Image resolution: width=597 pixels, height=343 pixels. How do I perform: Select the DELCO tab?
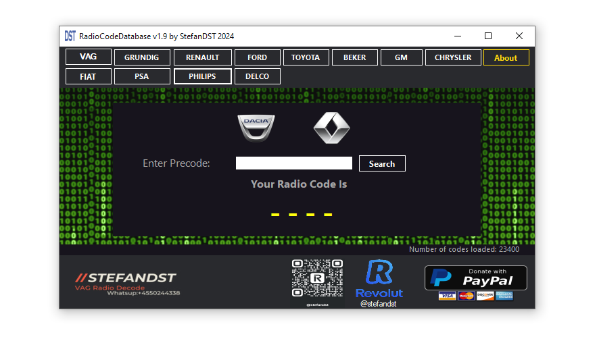coord(258,76)
